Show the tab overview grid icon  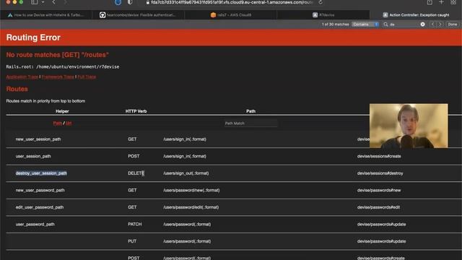[453, 2]
